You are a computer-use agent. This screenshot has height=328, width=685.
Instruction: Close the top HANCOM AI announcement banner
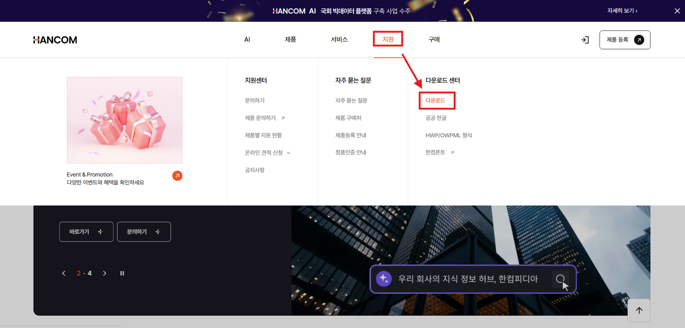point(676,10)
